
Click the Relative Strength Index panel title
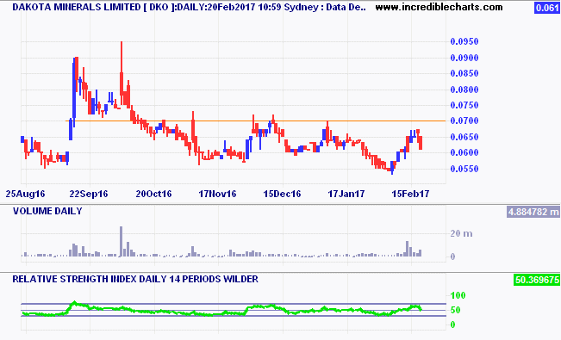[x=135, y=279]
